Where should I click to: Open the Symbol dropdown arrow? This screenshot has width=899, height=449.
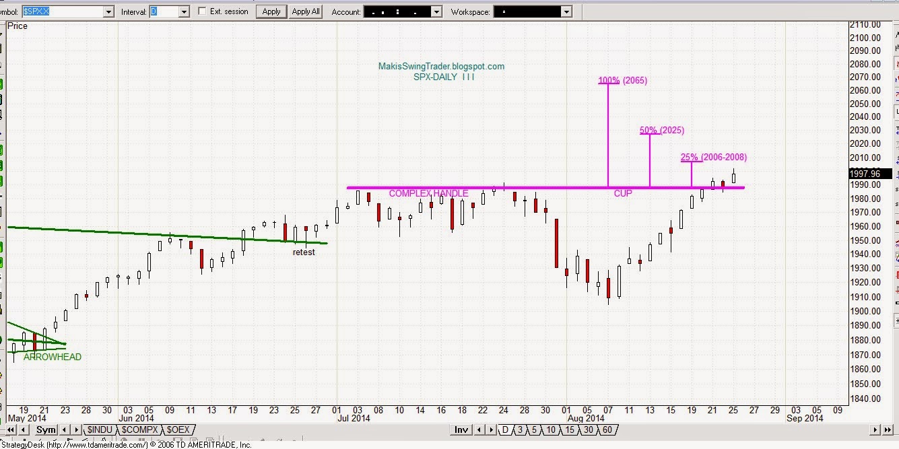pos(108,11)
